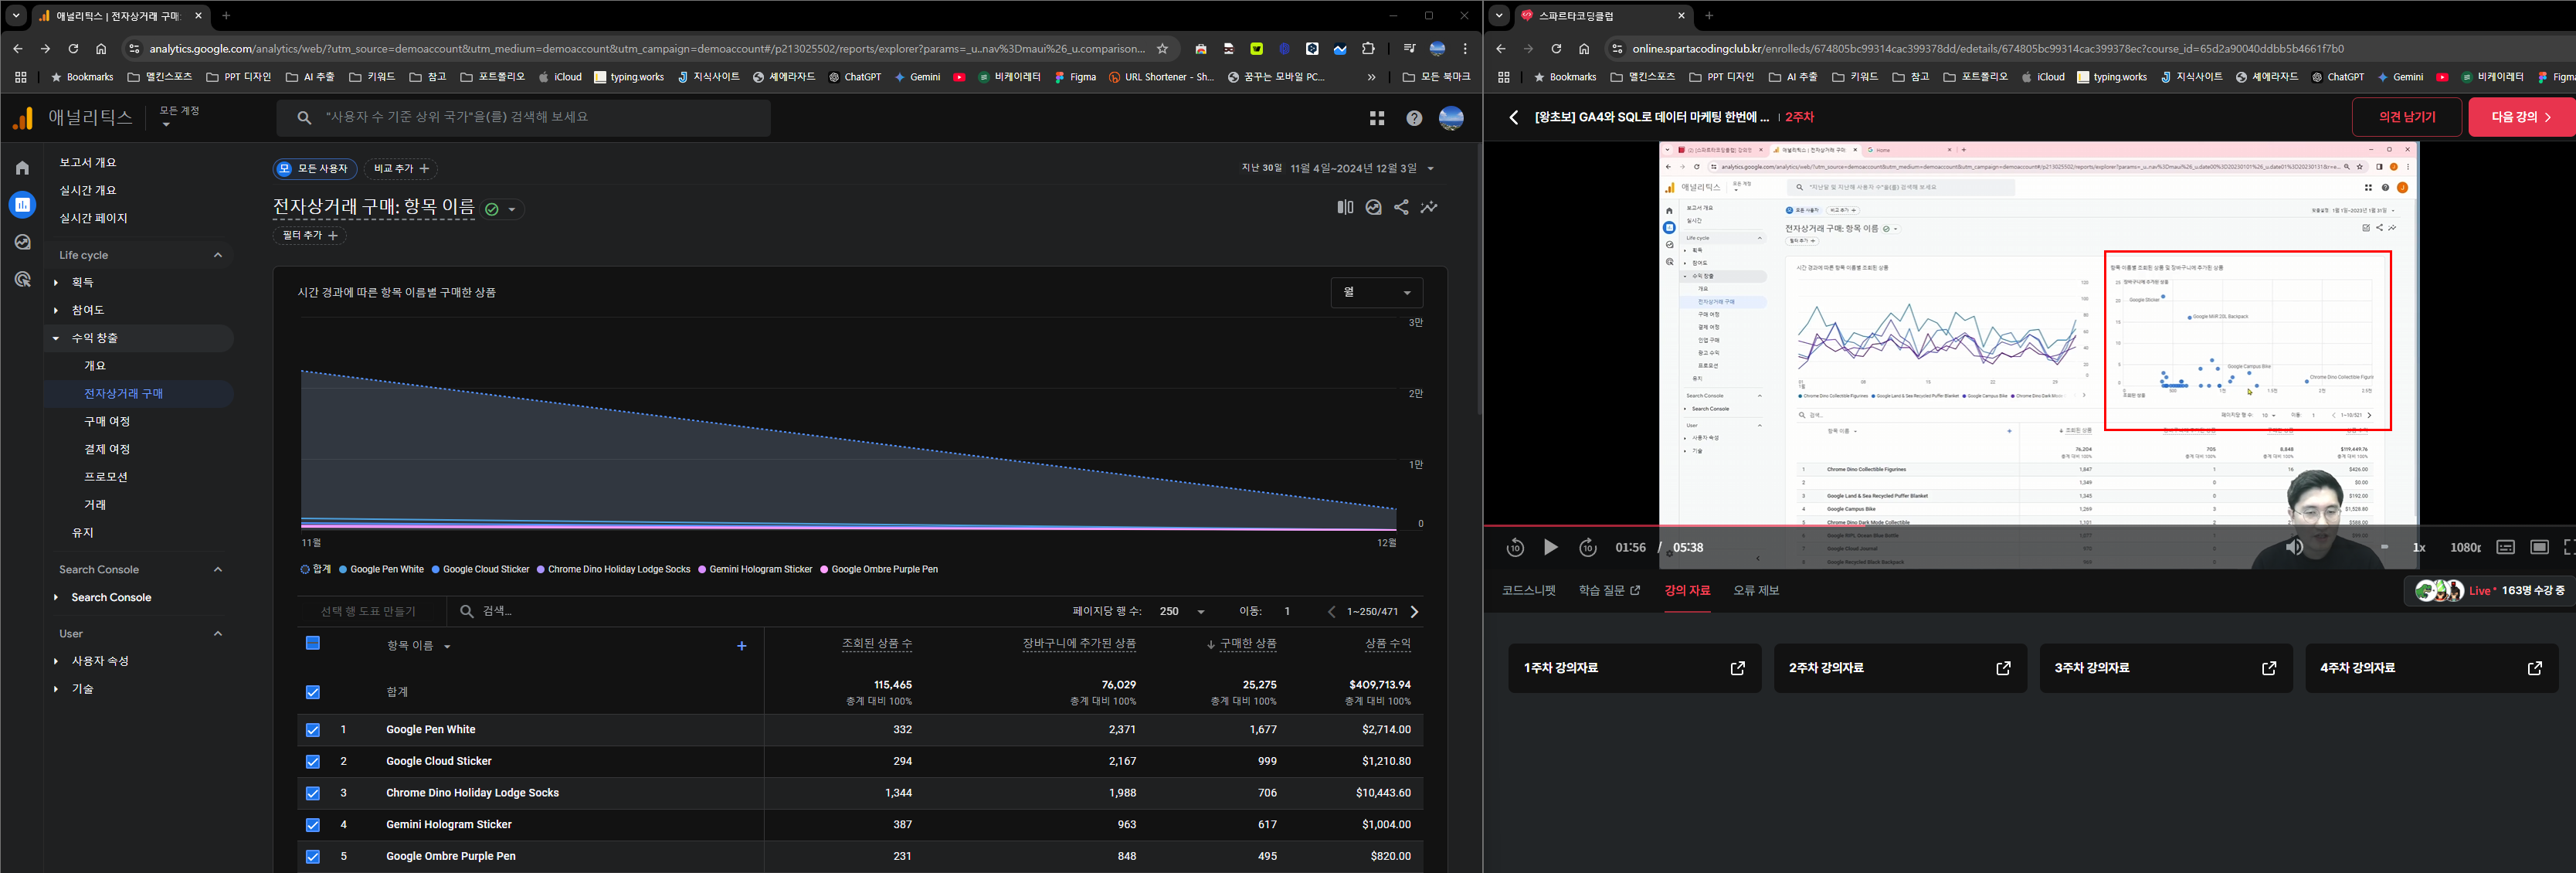Open the Analytics home icon in sidebar
The height and width of the screenshot is (873, 2576).
[x=22, y=168]
